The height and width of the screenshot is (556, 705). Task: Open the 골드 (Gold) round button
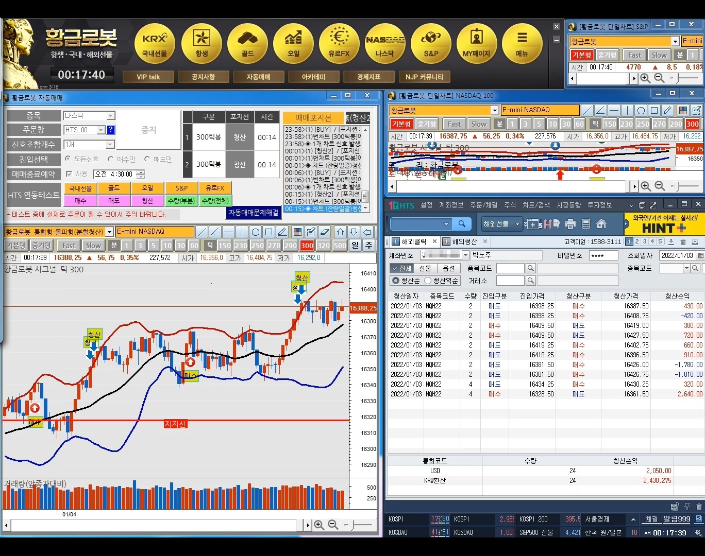tap(247, 44)
